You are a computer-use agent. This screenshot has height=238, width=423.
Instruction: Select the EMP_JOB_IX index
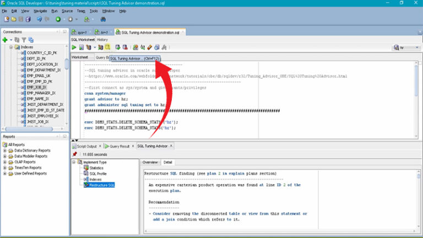(36, 87)
